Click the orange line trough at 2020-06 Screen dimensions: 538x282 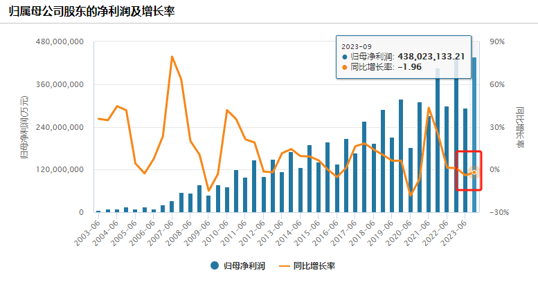(410, 196)
